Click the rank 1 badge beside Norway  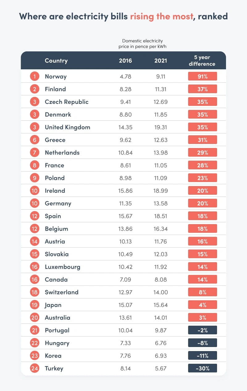[35, 76]
